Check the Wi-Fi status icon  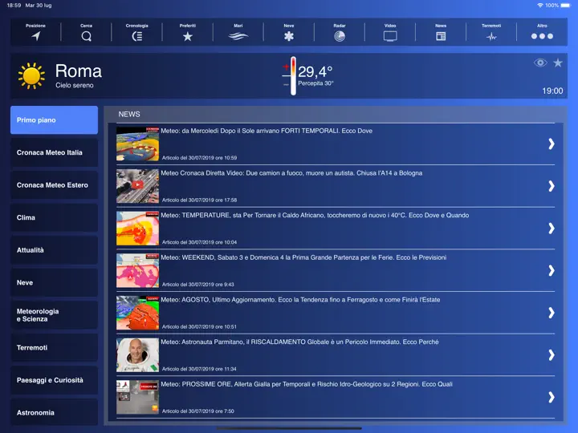[540, 5]
